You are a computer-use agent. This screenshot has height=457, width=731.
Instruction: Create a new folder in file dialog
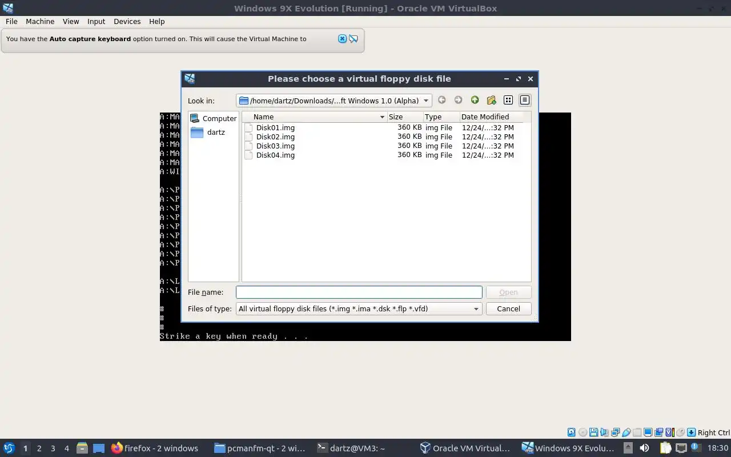[x=491, y=100]
